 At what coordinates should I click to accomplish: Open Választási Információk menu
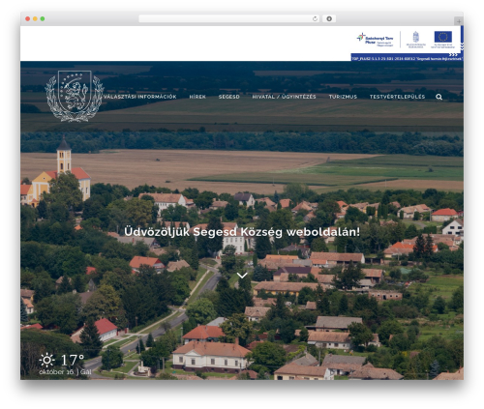(x=140, y=97)
